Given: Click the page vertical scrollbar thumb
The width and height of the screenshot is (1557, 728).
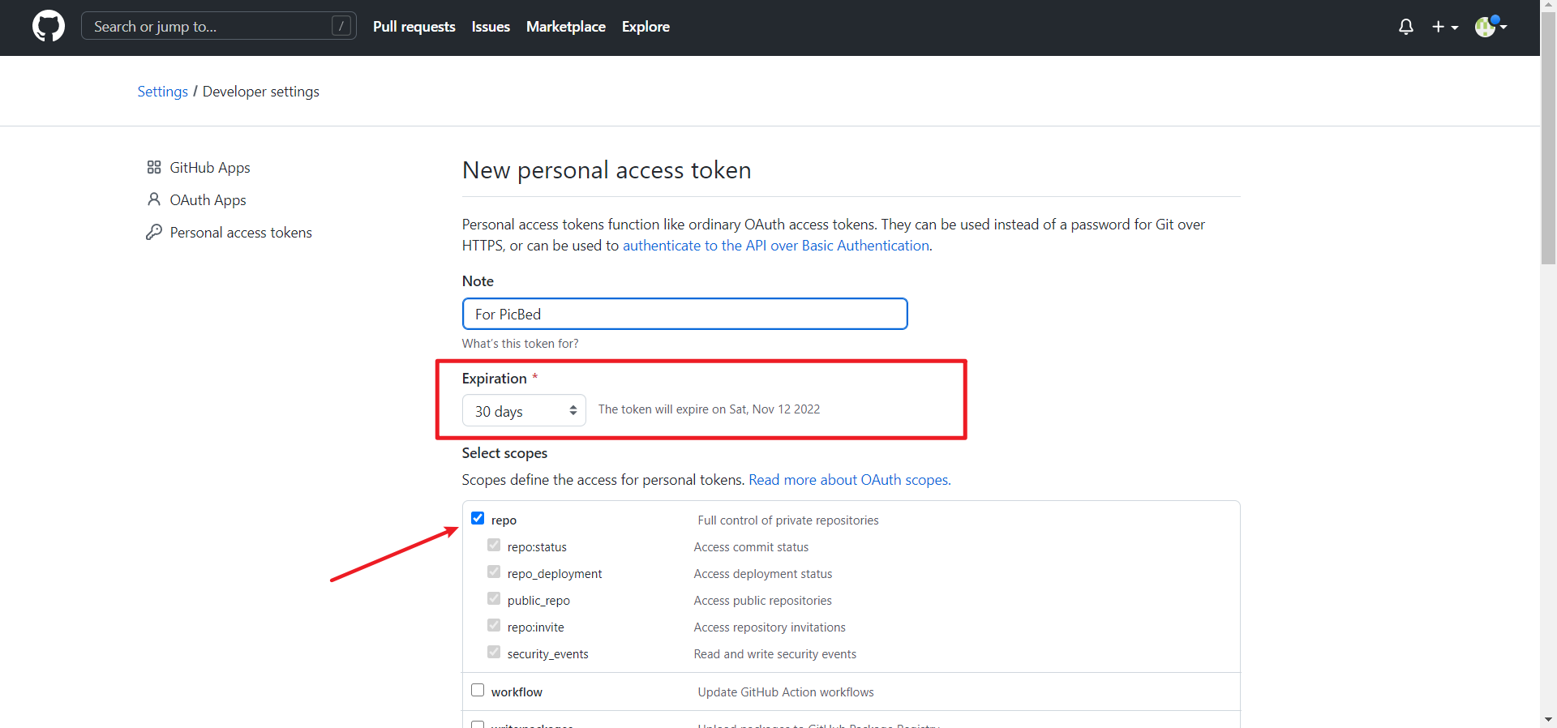Looking at the screenshot, I should pos(1548,138).
